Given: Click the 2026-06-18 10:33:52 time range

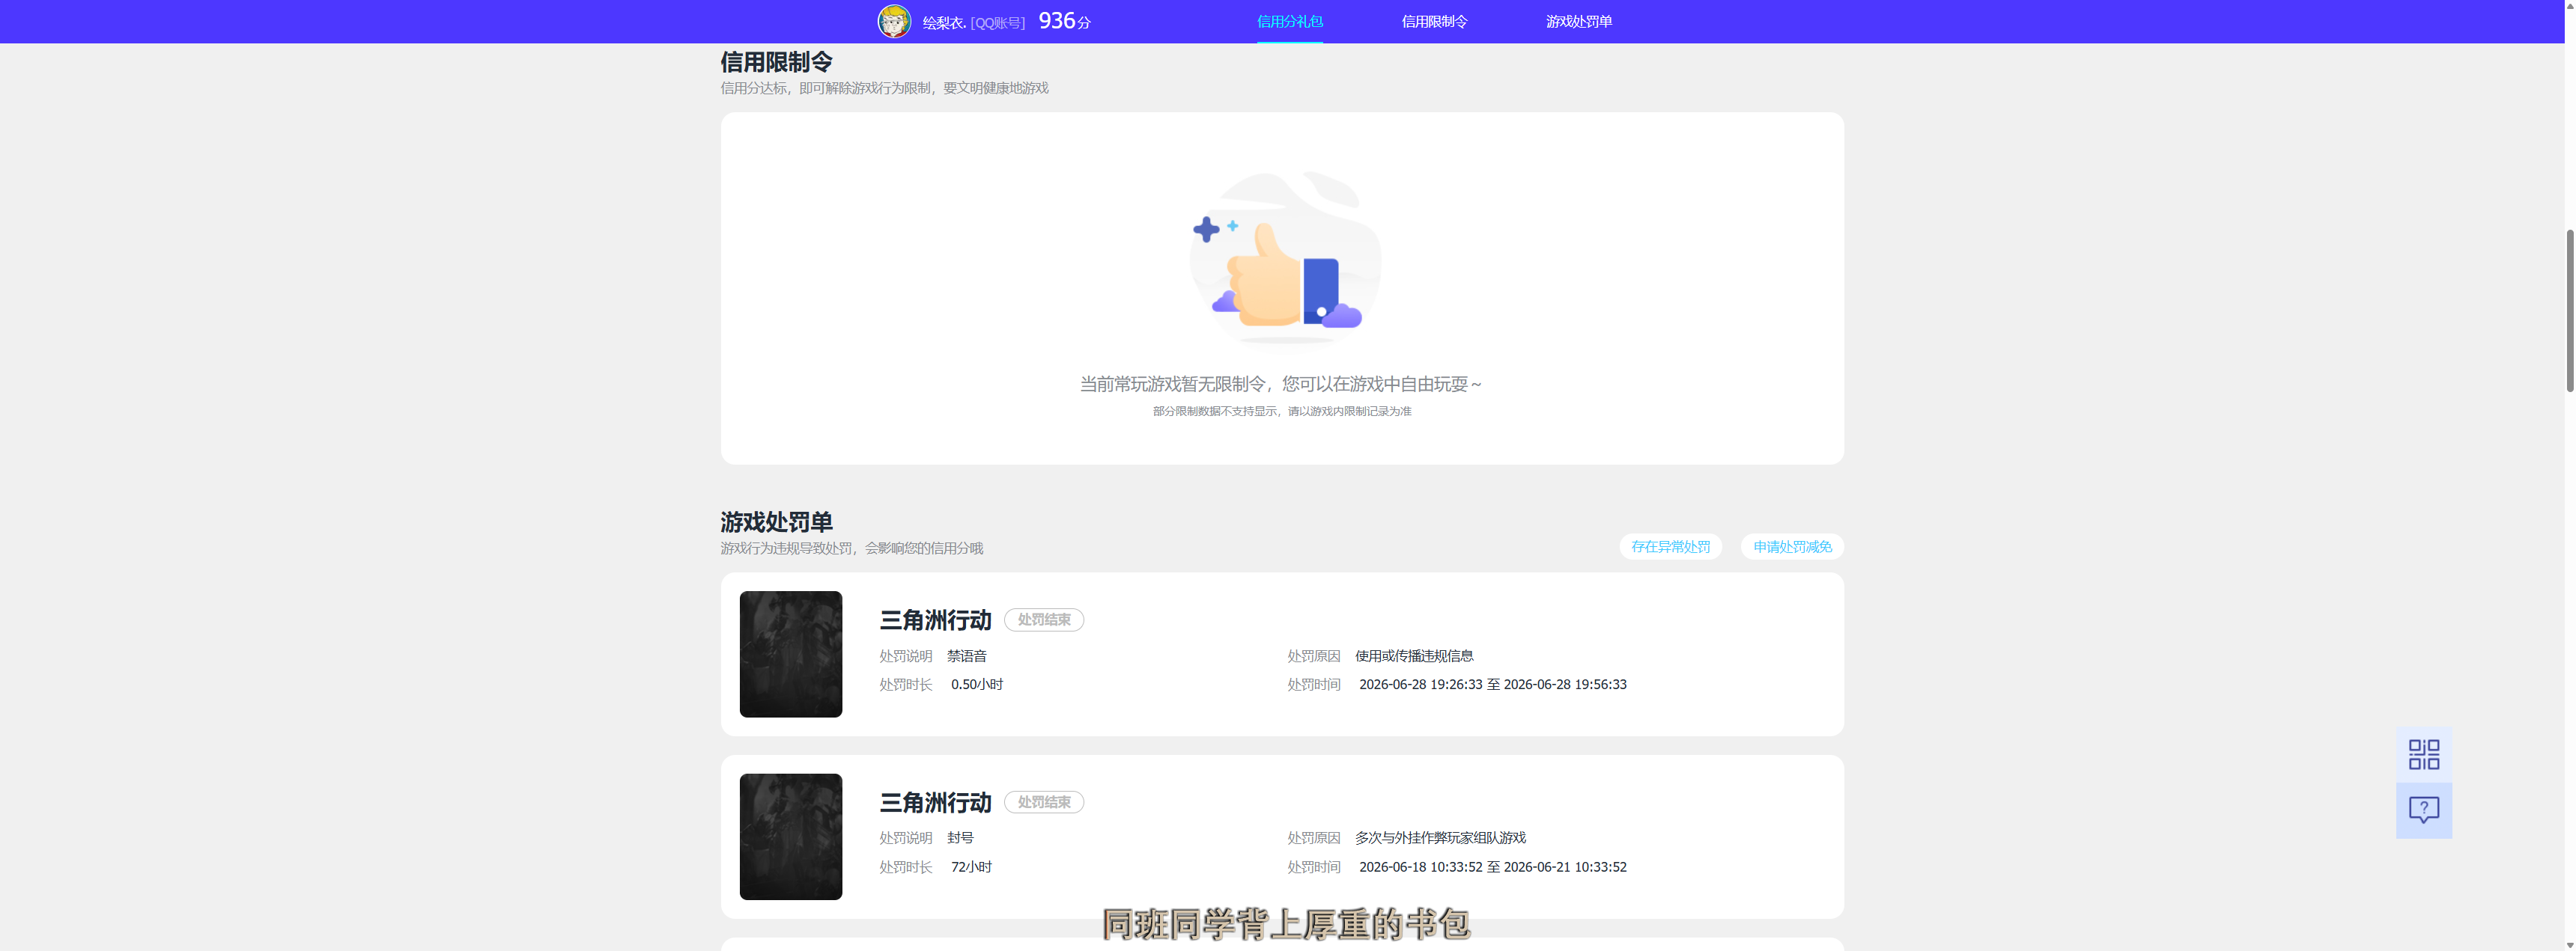Looking at the screenshot, I should (1493, 867).
